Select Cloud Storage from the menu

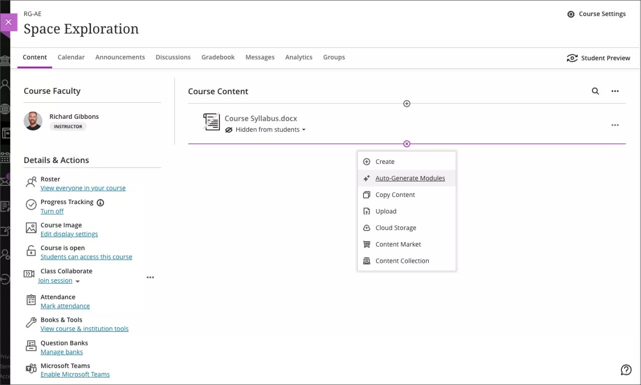[395, 228]
